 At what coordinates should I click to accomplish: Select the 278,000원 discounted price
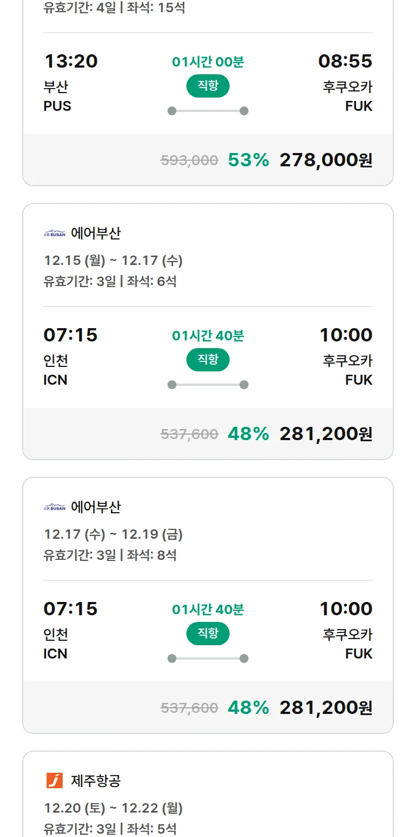point(326,160)
